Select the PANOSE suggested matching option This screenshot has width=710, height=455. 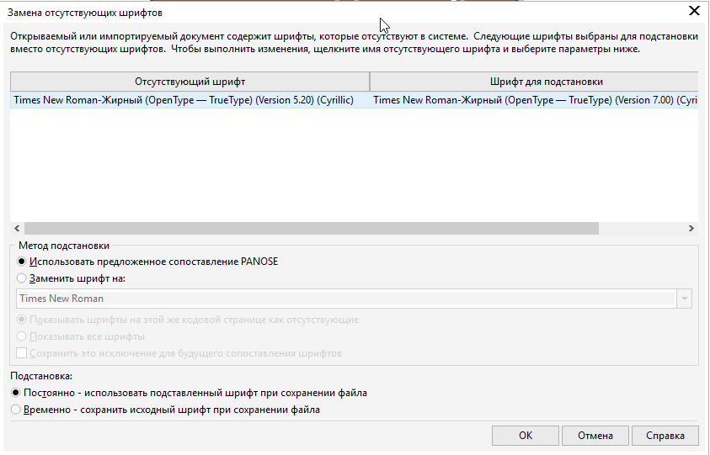[22, 262]
